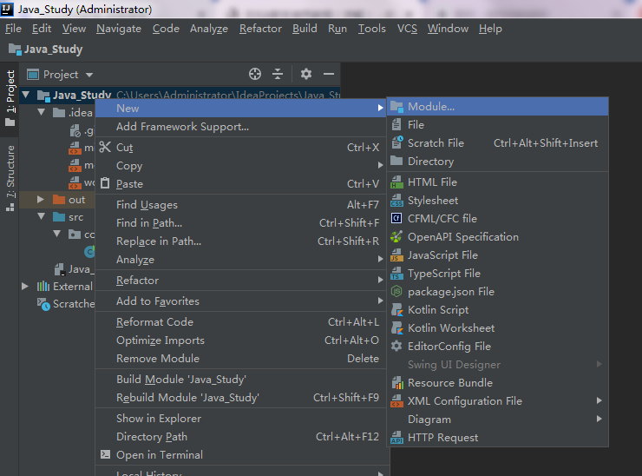The image size is (642, 476).
Task: Open the Build menu
Action: pos(305,29)
